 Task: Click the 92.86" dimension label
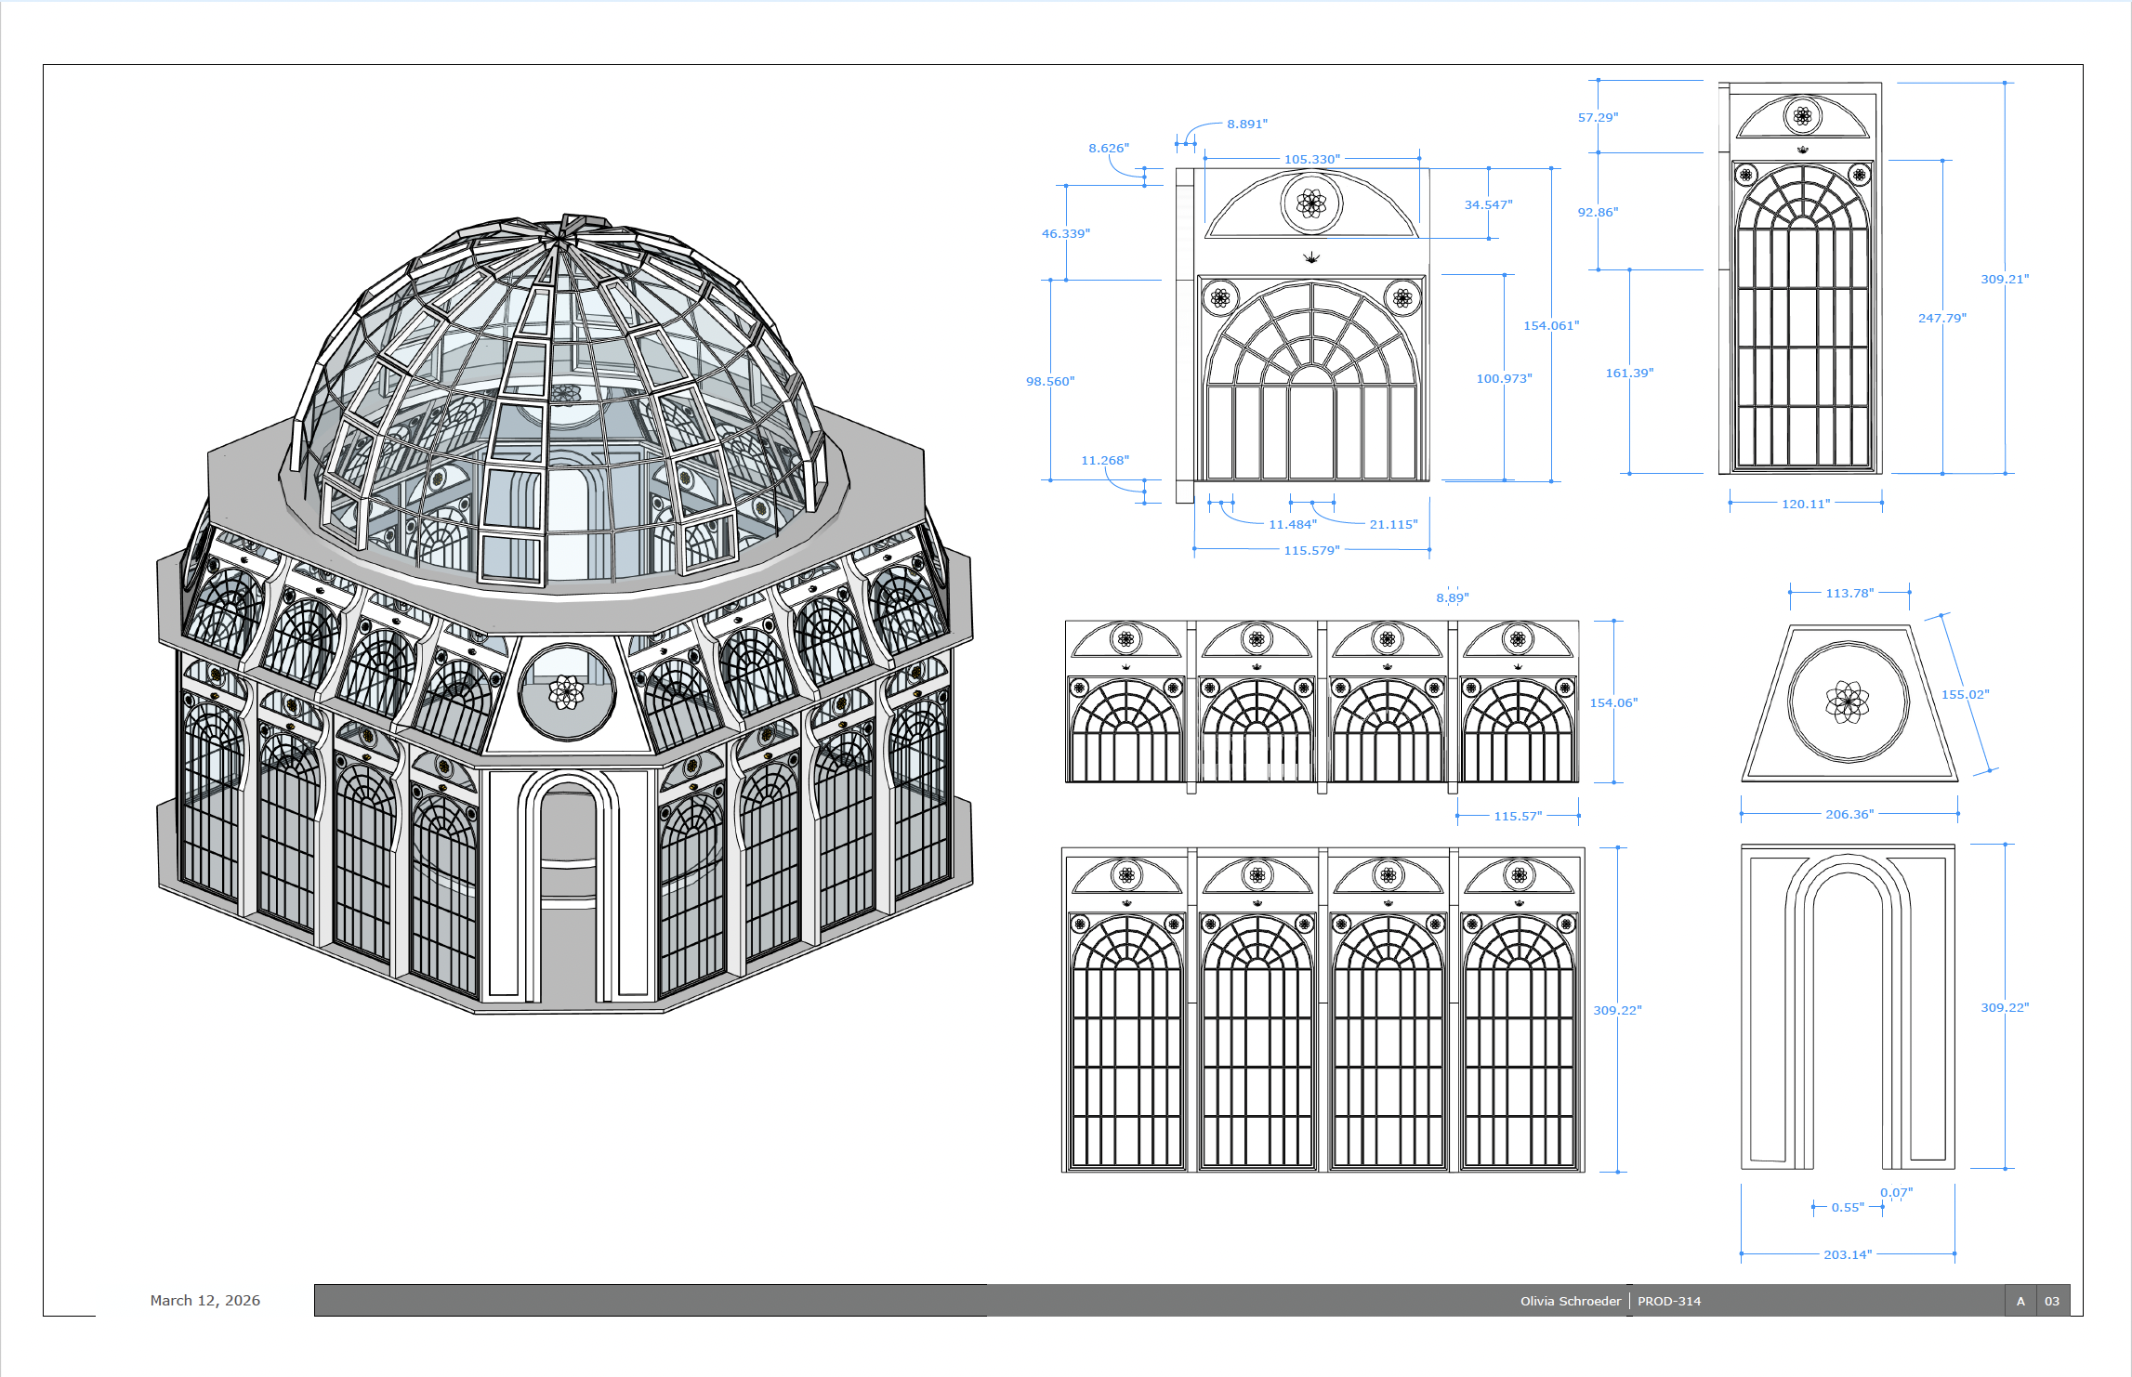[x=1598, y=212]
